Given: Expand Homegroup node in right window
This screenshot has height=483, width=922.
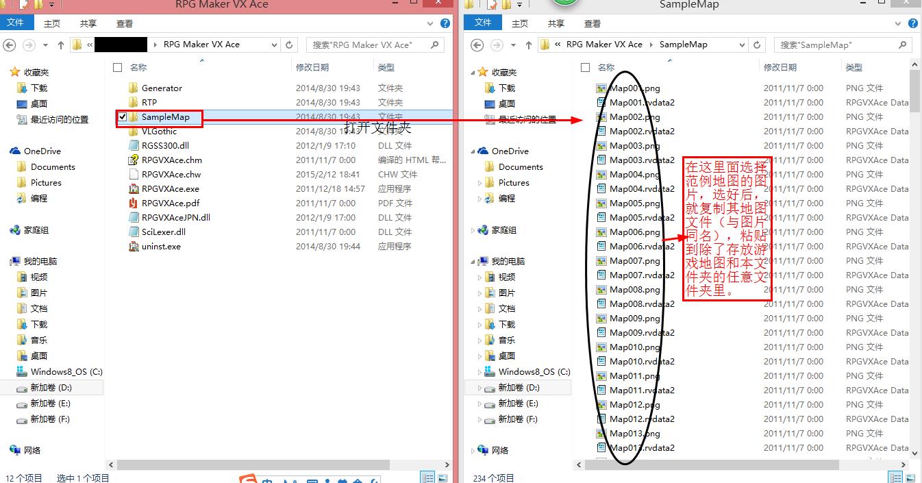Looking at the screenshot, I should (x=472, y=230).
